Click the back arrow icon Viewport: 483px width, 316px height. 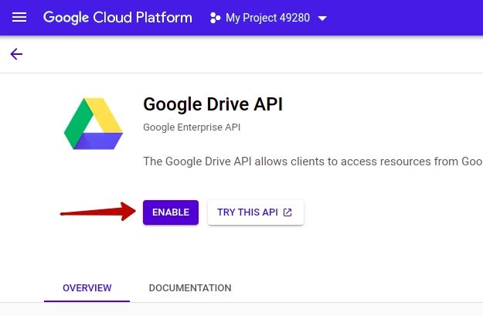(16, 54)
